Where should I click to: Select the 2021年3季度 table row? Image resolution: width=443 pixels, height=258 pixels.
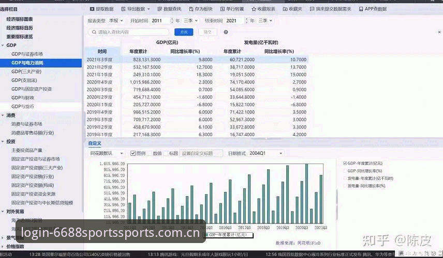pyautogui.click(x=197, y=59)
